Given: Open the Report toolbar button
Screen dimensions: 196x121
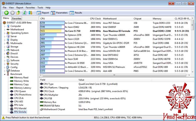Looking at the screenshot, I should click(43, 13).
